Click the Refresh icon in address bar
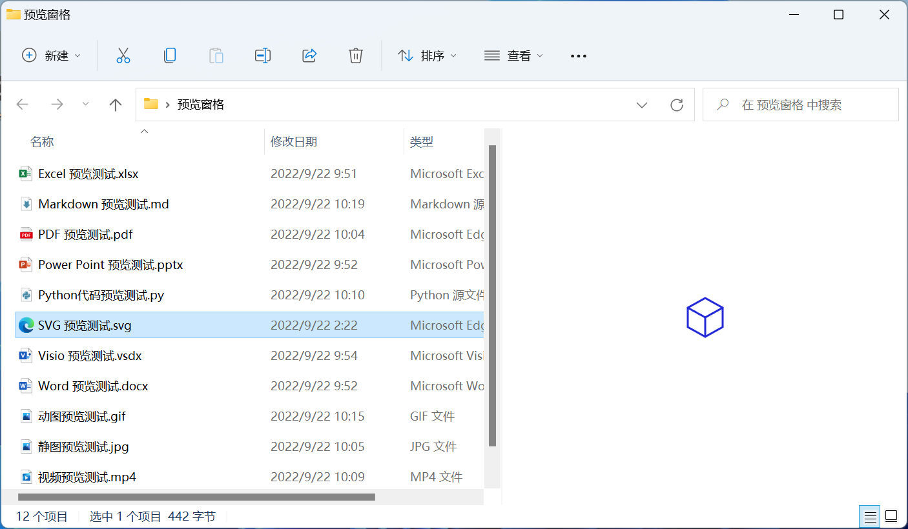908x529 pixels. coord(677,105)
